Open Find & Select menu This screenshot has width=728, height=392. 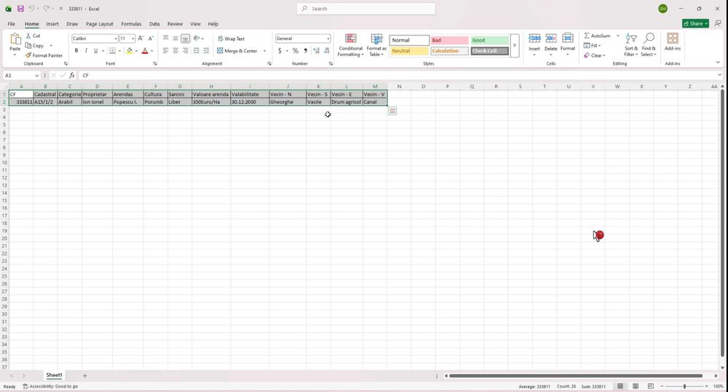click(x=649, y=44)
